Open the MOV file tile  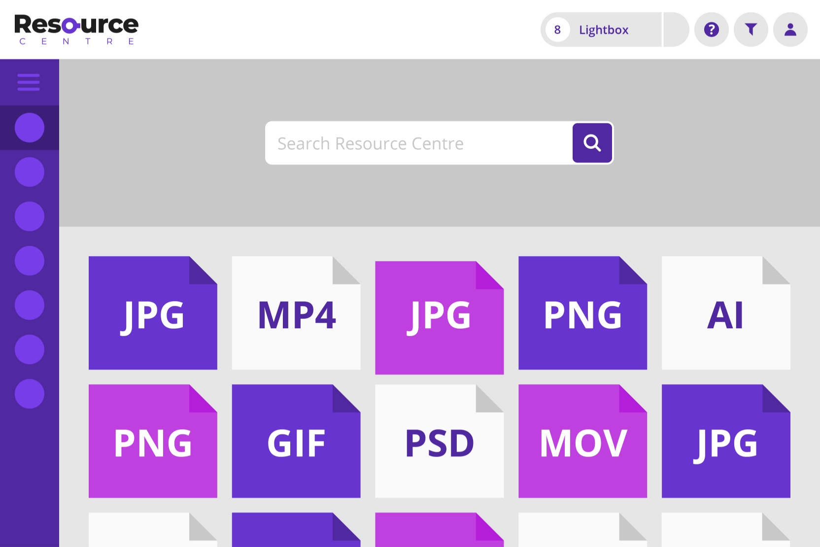click(x=582, y=442)
